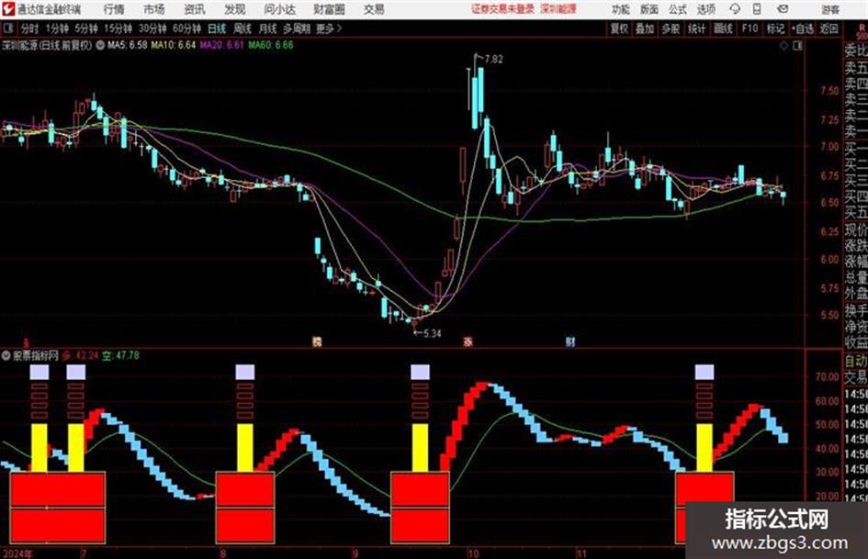868x559 pixels.
Task: Switch to the 月线 period tab
Action: click(x=267, y=28)
